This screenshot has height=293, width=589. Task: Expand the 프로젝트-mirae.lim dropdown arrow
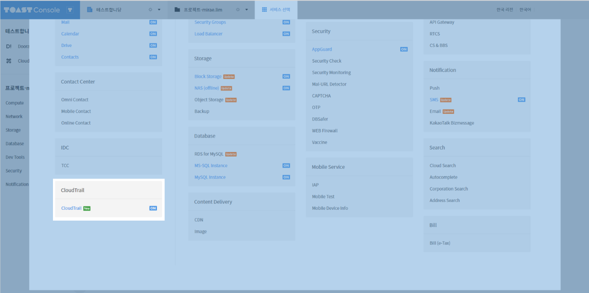pos(247,10)
